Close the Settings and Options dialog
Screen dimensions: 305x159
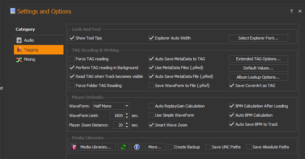click(300, 11)
